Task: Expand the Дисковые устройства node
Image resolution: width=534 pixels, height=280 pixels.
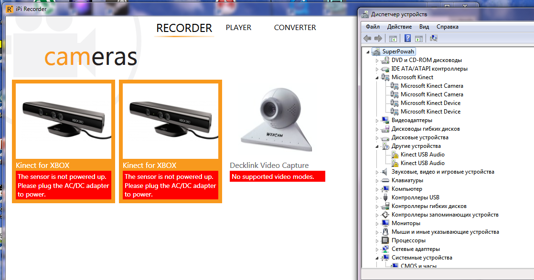Action: click(377, 138)
